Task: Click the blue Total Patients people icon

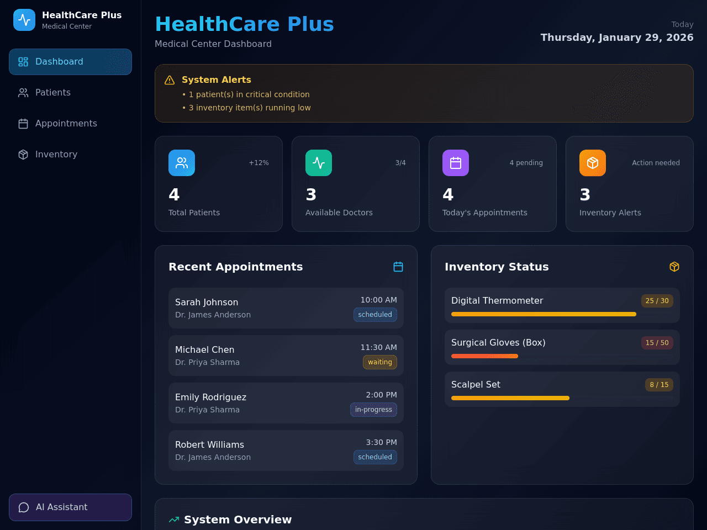Action: click(x=182, y=163)
